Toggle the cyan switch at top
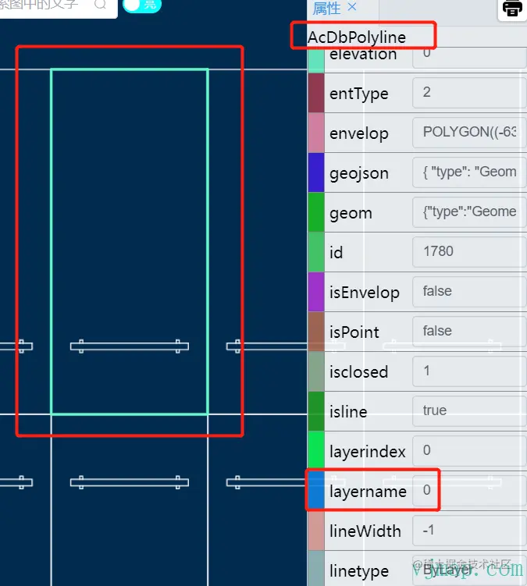The image size is (527, 586). point(142,5)
